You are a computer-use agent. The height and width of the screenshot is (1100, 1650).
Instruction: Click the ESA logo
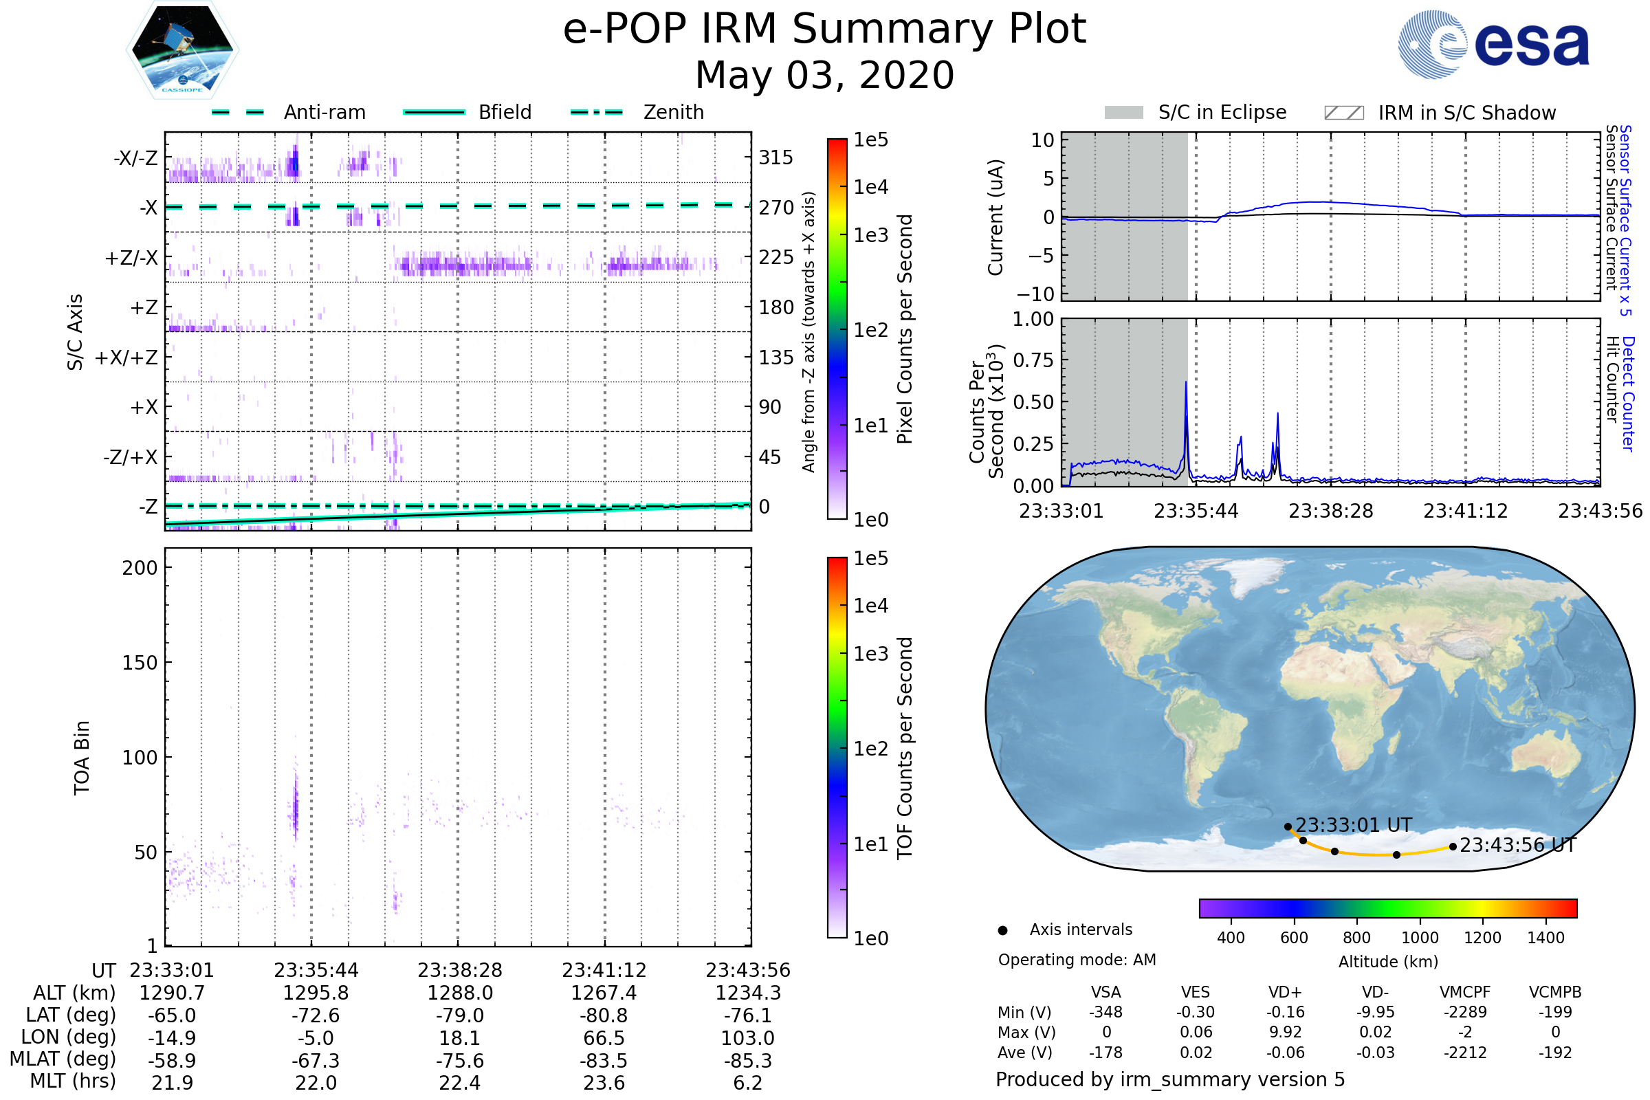[x=1494, y=45]
